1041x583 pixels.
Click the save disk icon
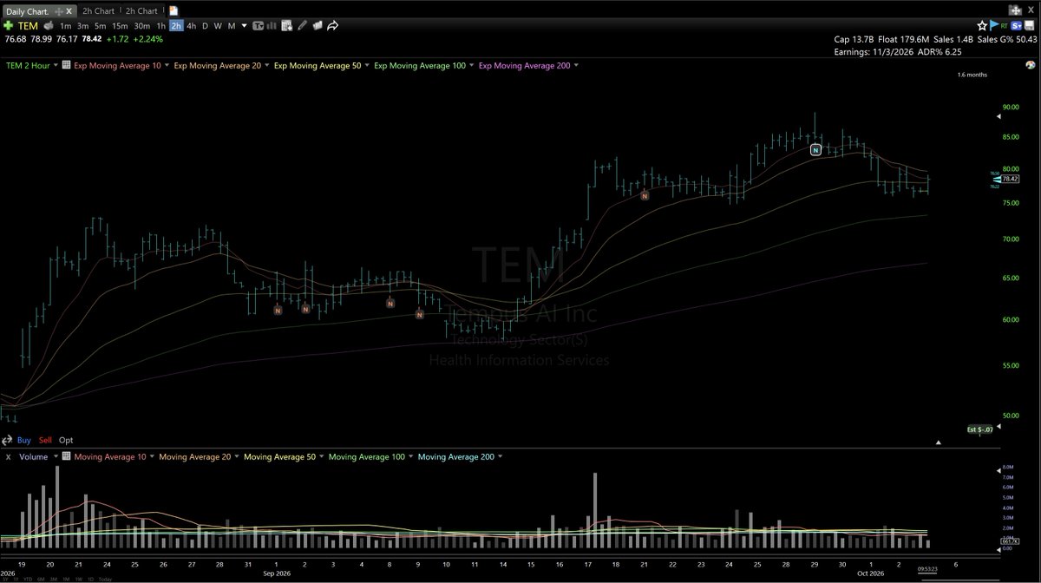pos(1030,26)
